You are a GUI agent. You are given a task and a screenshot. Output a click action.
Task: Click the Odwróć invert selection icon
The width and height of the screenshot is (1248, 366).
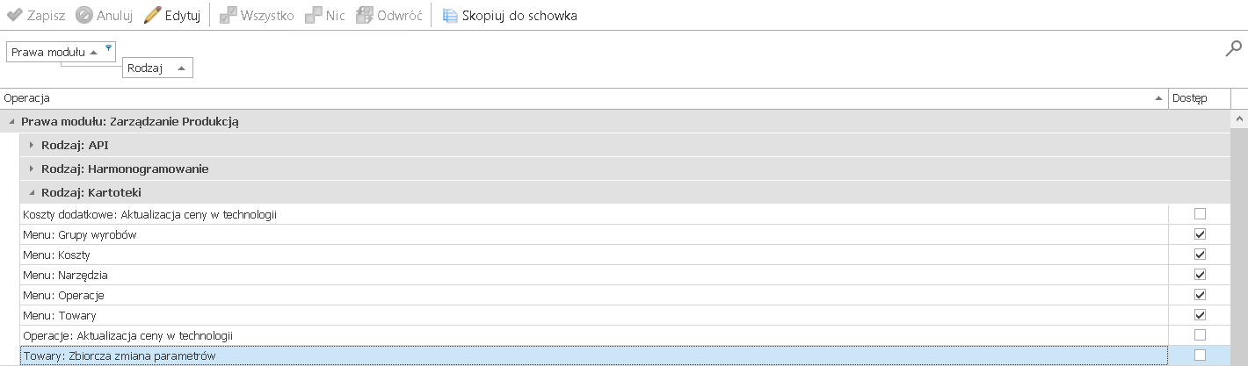[365, 16]
